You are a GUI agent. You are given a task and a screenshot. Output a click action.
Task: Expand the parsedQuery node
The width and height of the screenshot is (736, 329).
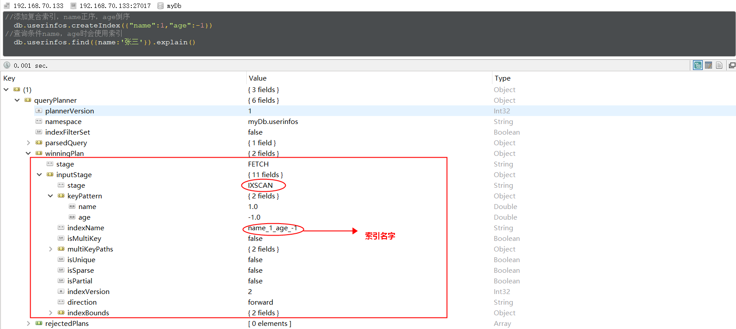(x=28, y=143)
